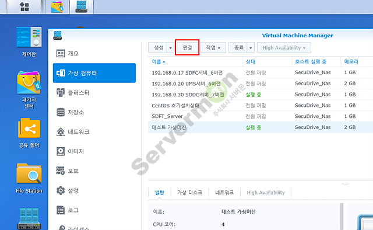373x230 pixels.
Task: Switch to the General (일반) tab
Action: [159, 193]
